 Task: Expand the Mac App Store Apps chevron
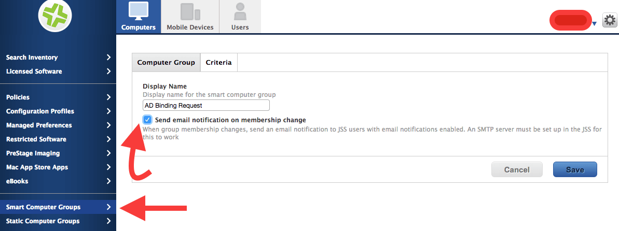pos(108,167)
